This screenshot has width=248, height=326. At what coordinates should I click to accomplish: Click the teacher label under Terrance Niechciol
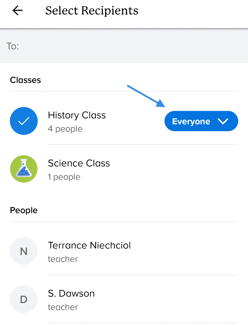63,259
